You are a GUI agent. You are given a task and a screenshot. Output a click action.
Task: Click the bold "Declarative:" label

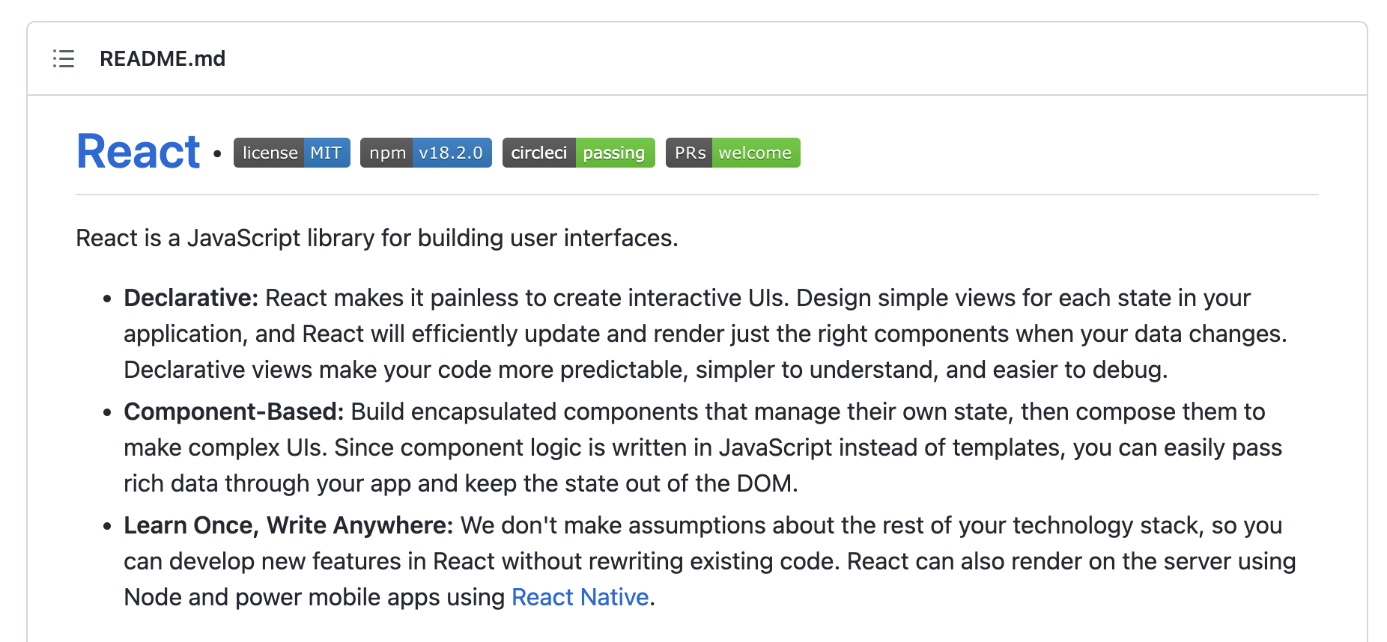click(191, 298)
